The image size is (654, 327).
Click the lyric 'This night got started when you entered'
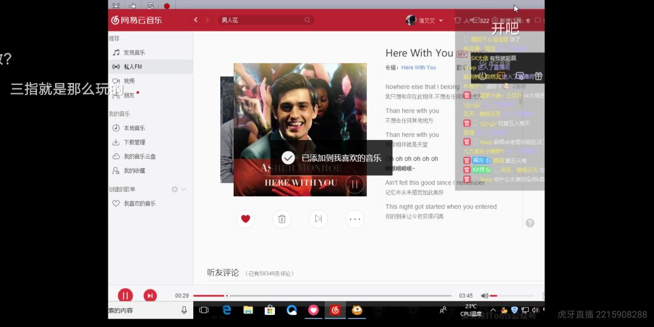(x=441, y=206)
